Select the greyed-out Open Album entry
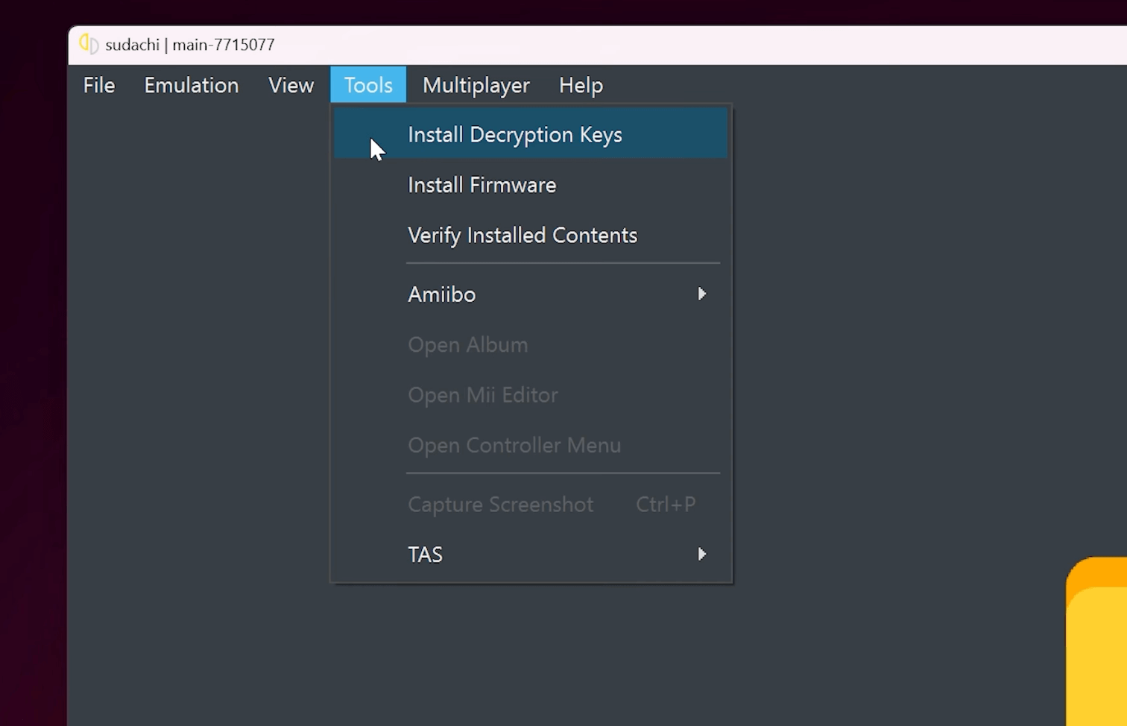Viewport: 1127px width, 726px height. coord(467,345)
